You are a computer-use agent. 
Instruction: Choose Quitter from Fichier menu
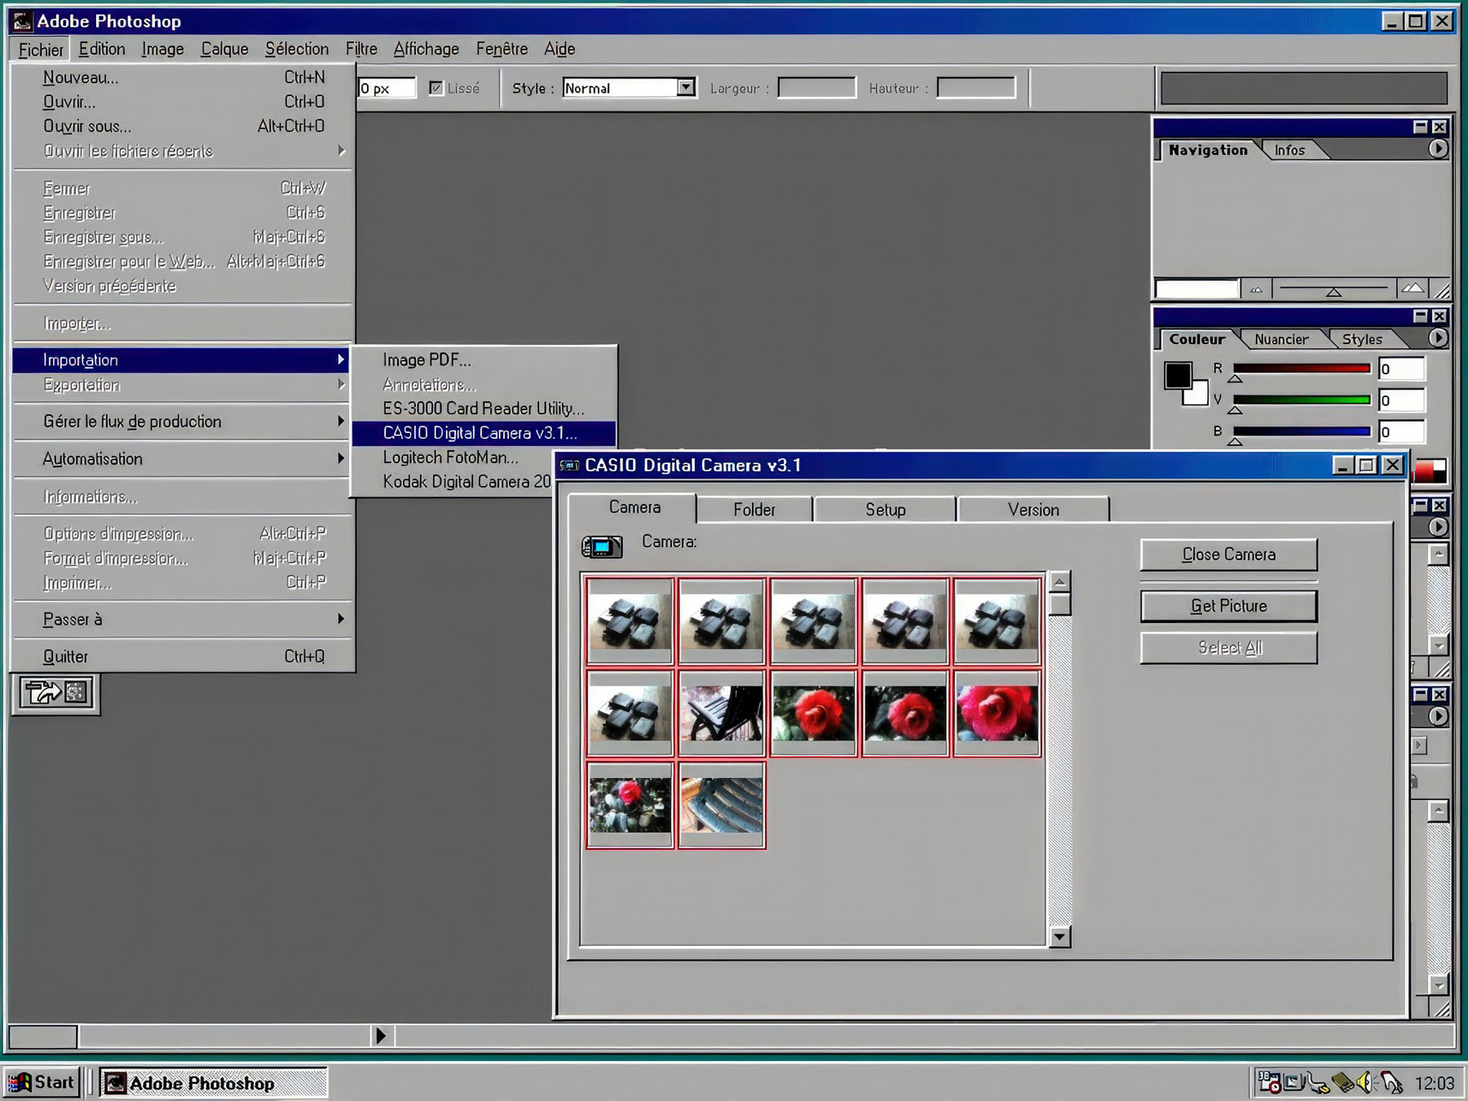point(183,657)
